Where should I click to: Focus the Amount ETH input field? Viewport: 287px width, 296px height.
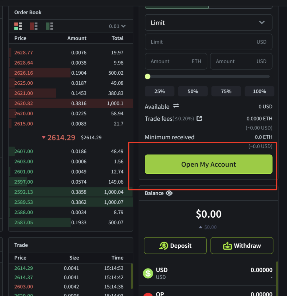point(176,61)
